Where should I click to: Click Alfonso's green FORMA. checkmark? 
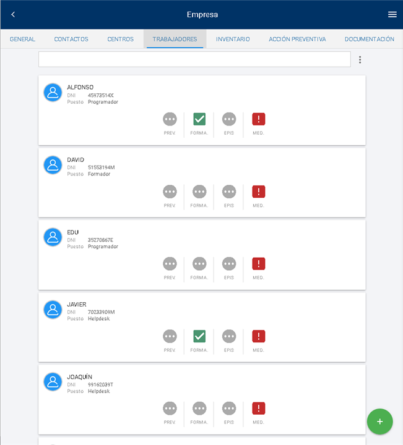[199, 119]
